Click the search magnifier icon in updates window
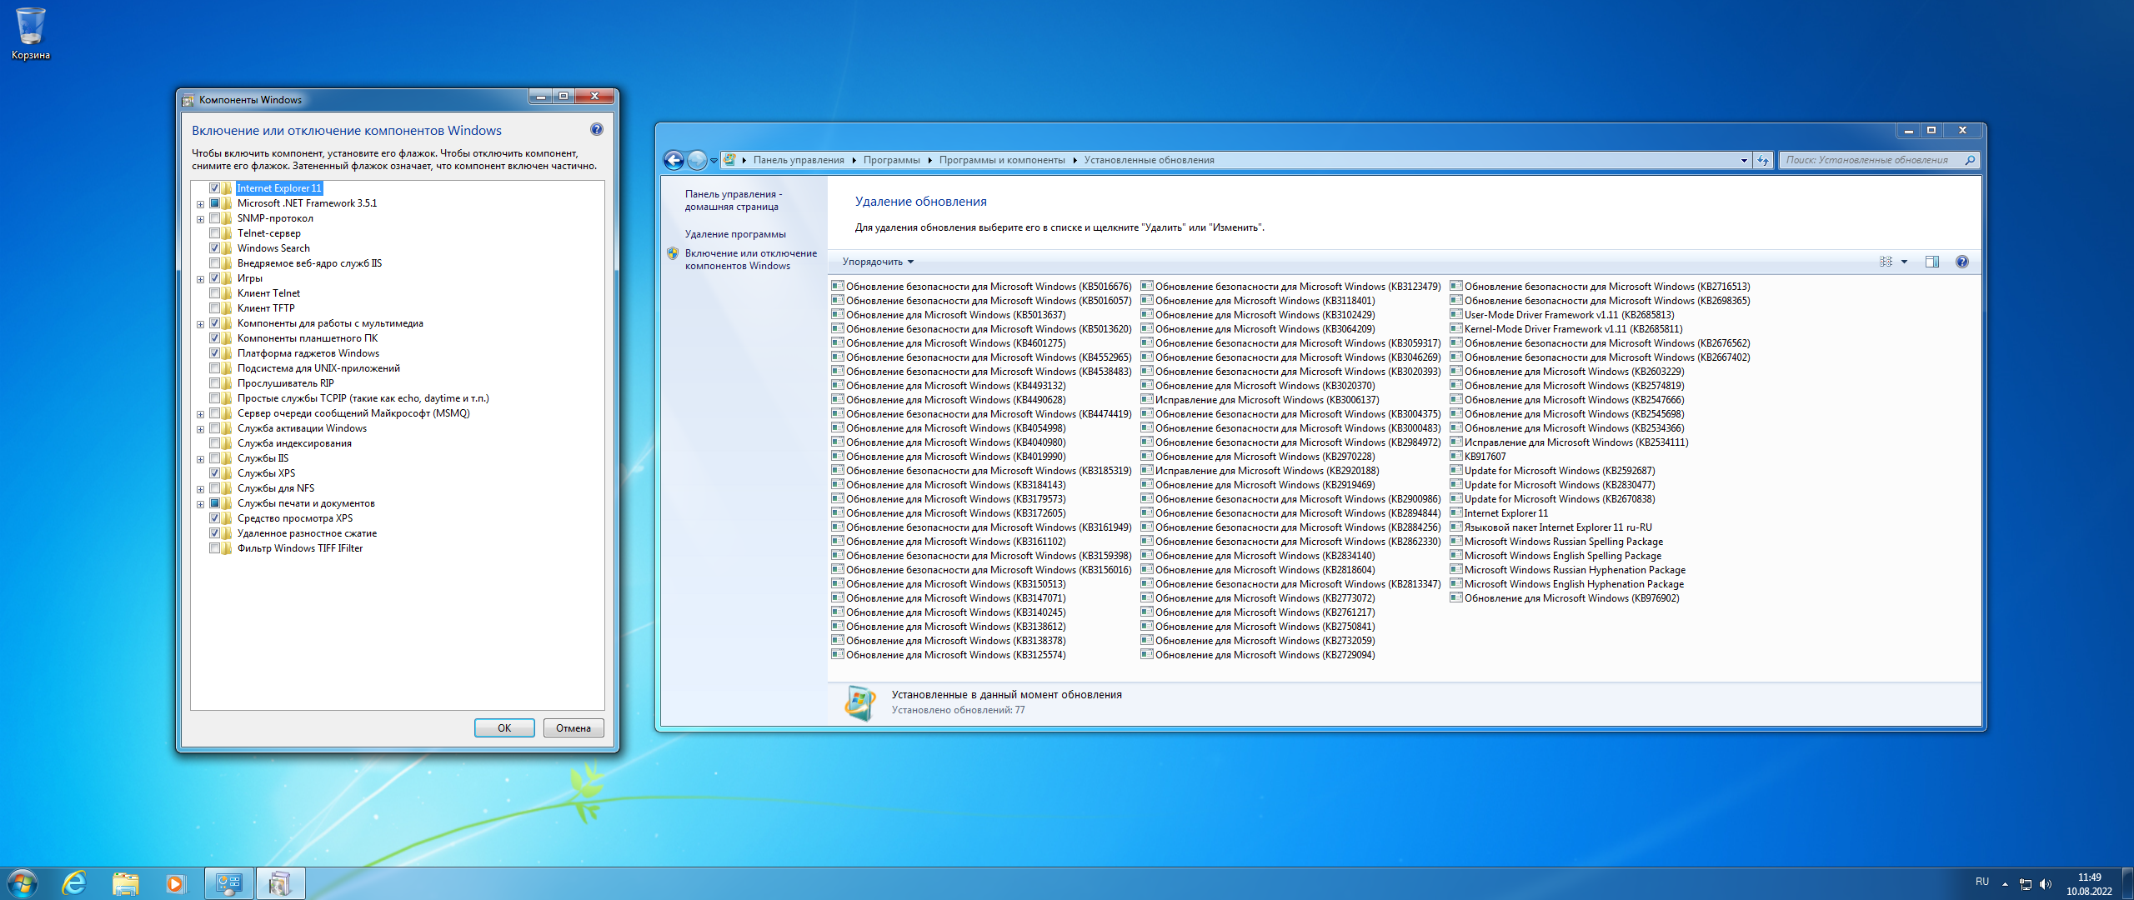 (1969, 160)
